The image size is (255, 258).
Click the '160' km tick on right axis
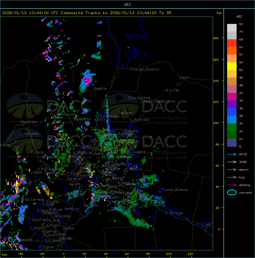(x=216, y=59)
